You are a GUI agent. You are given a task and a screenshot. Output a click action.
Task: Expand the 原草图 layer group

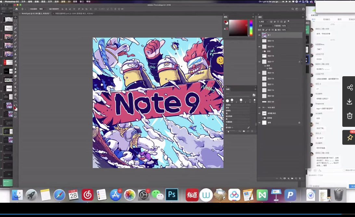pyautogui.click(x=263, y=118)
